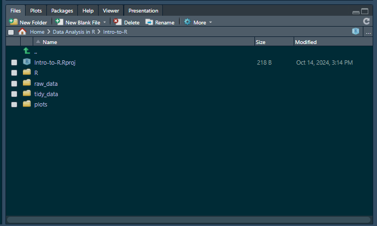
Task: Open the New Blank File dropdown arrow
Action: pyautogui.click(x=104, y=22)
